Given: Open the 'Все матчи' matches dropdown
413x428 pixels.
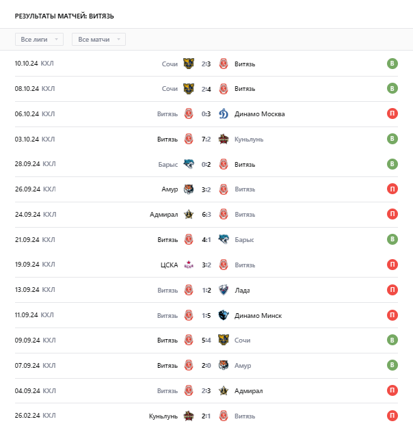Looking at the screenshot, I should (x=98, y=40).
